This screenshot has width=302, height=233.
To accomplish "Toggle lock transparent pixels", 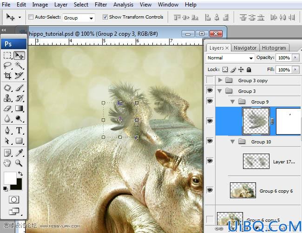I will pyautogui.click(x=225, y=70).
